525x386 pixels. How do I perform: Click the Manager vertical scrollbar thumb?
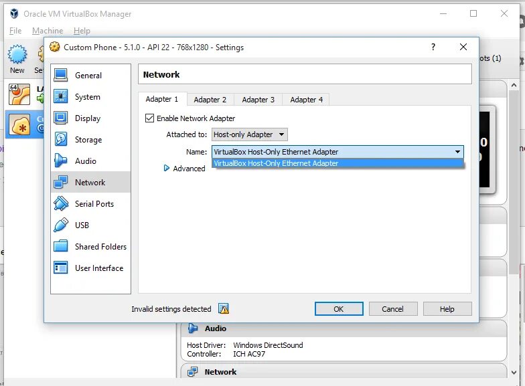point(514,182)
